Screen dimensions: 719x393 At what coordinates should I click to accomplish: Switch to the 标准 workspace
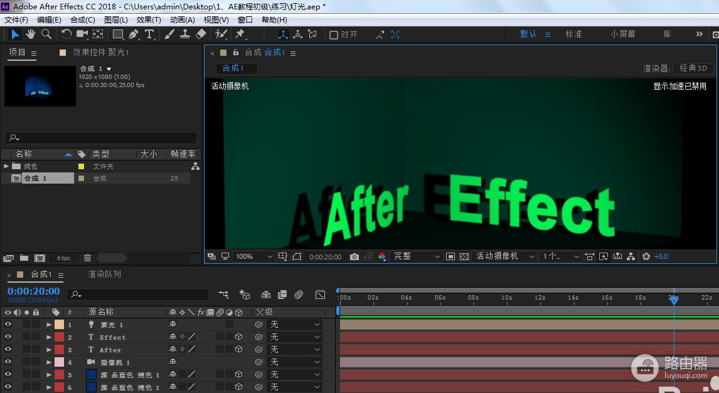573,34
